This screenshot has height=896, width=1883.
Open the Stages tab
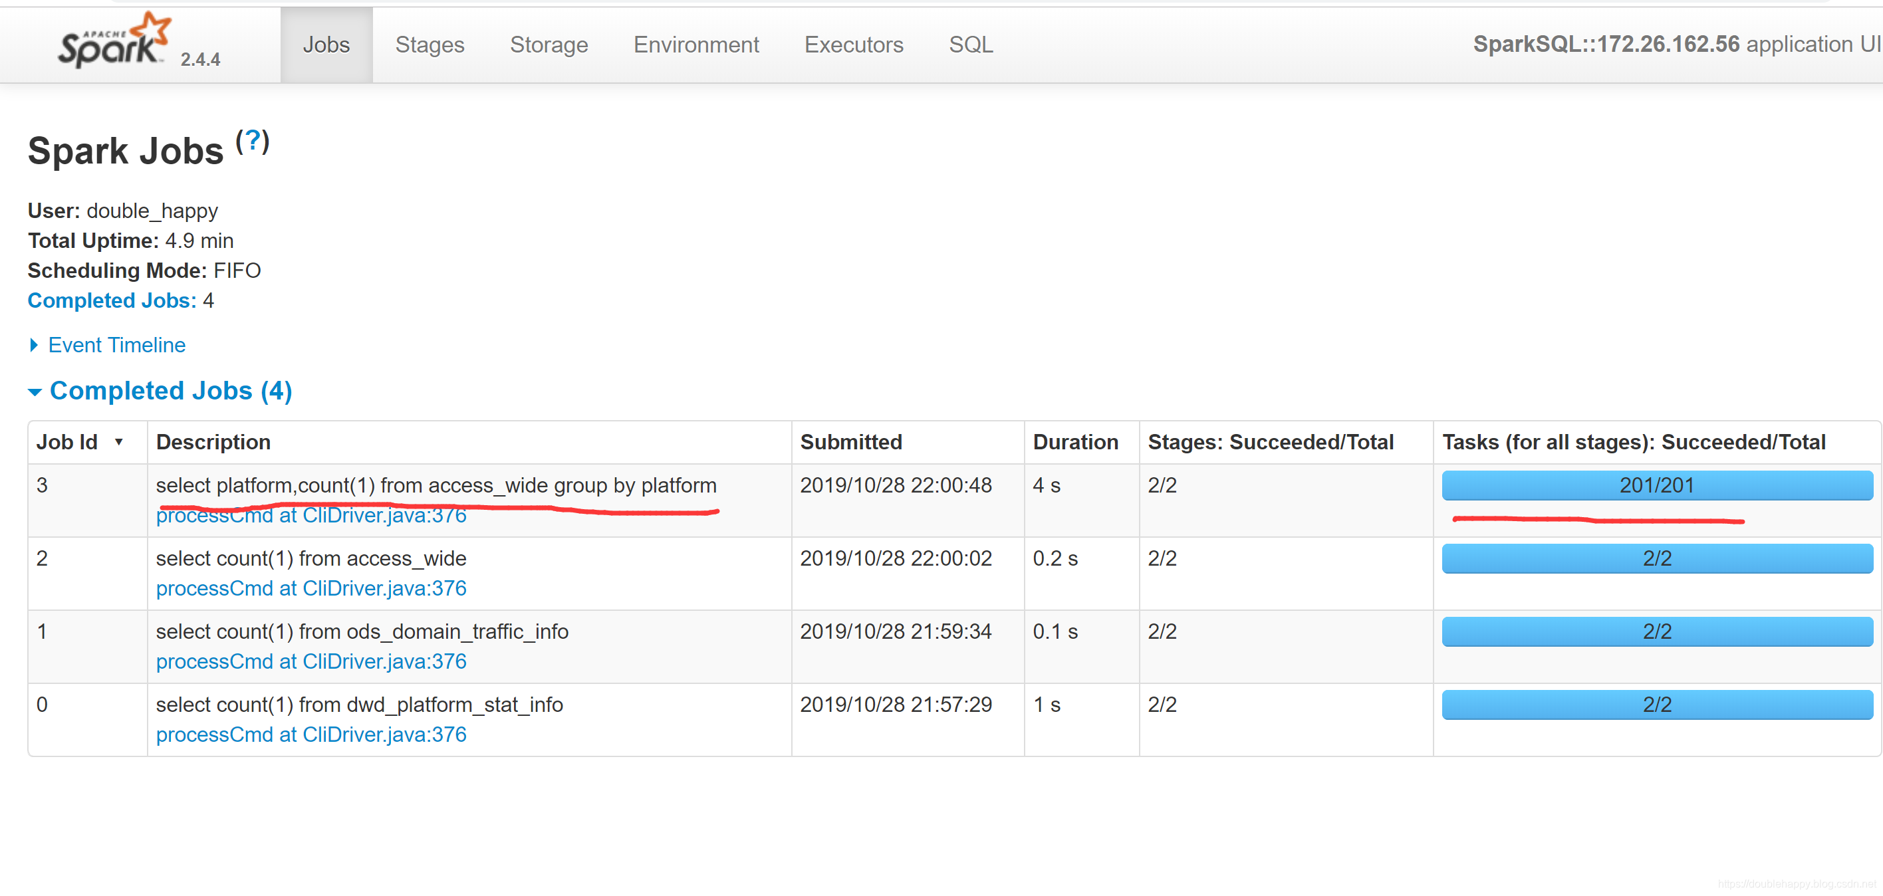(x=429, y=45)
